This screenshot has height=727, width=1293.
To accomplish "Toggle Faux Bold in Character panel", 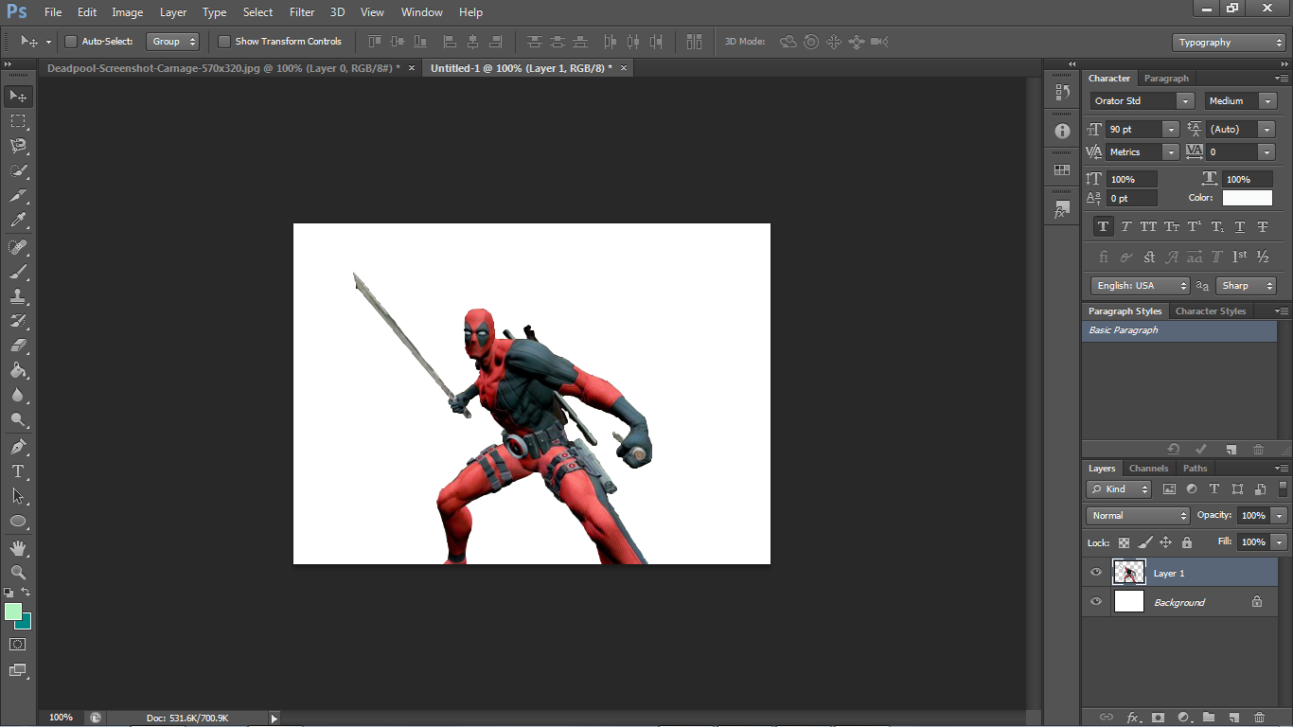I will (x=1103, y=227).
